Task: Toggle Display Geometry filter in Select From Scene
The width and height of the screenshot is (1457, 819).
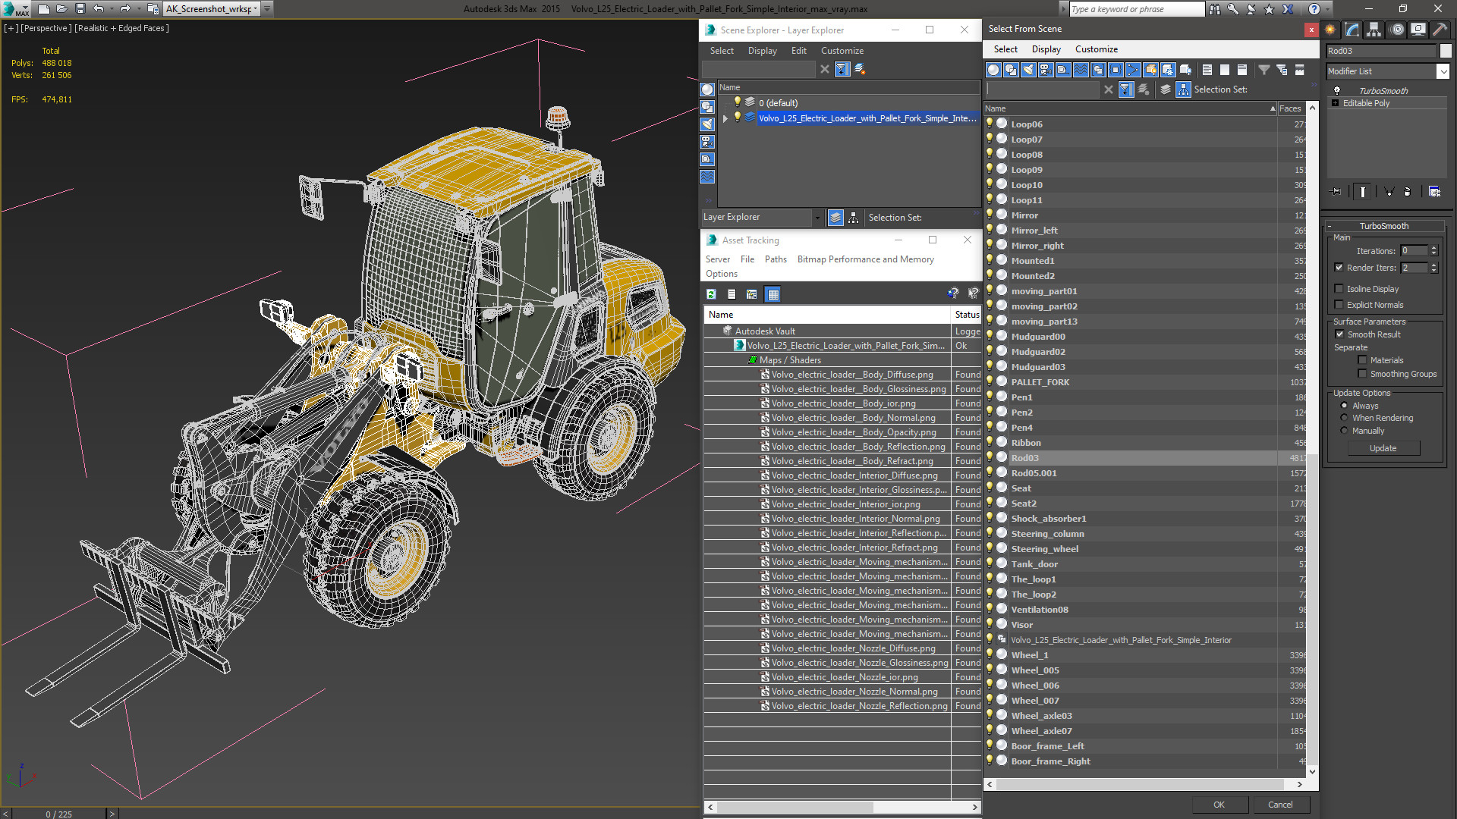Action: click(x=993, y=70)
